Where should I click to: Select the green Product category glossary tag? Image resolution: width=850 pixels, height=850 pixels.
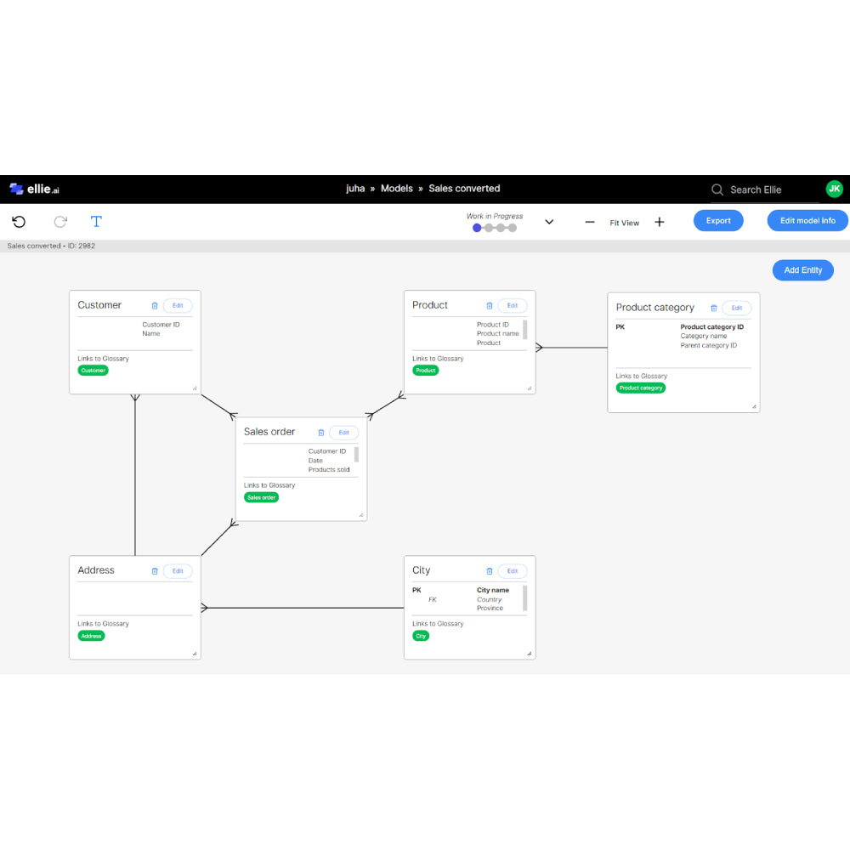click(640, 388)
